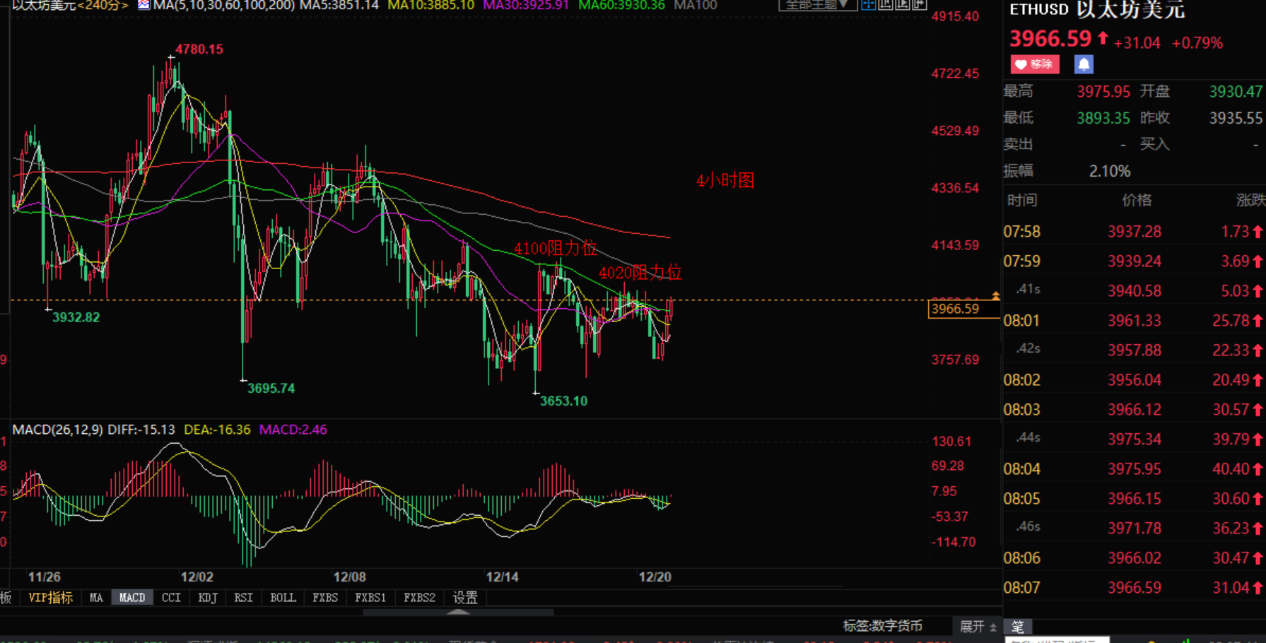Expand the panel using the up-triangle handle
Viewport: 1266px width, 643px height.
point(459,612)
